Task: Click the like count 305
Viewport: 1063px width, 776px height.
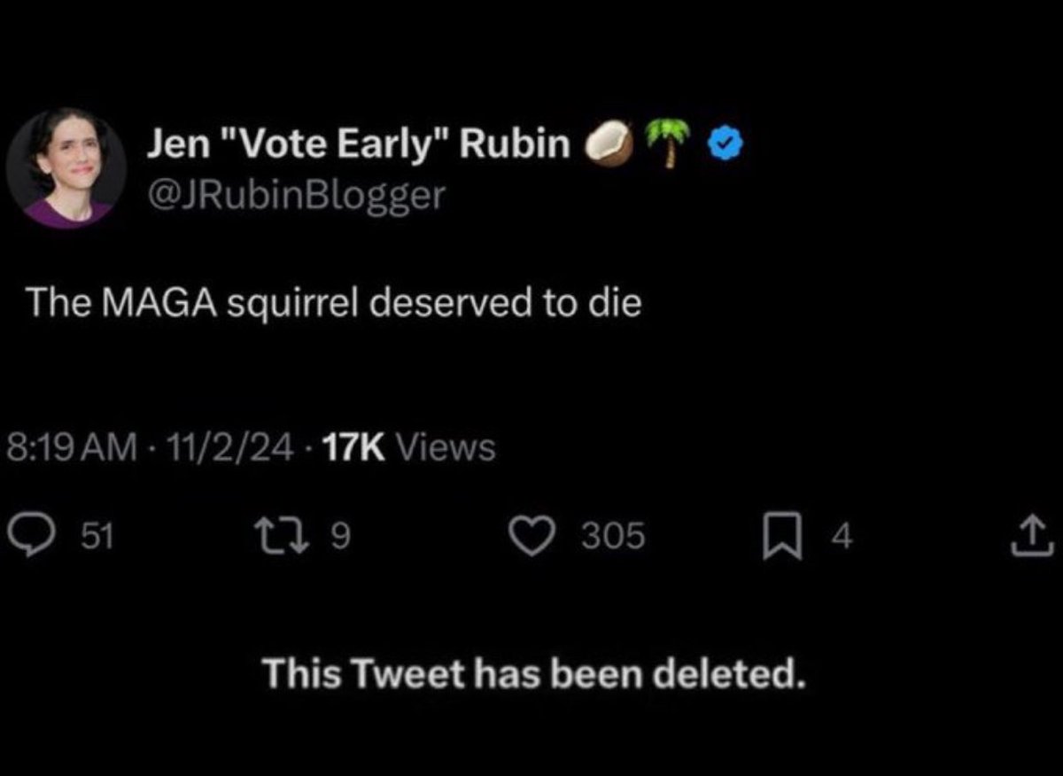Action: pos(614,536)
